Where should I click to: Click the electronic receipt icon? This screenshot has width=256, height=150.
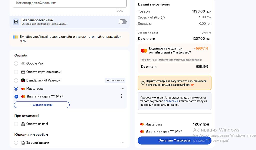(16, 22)
